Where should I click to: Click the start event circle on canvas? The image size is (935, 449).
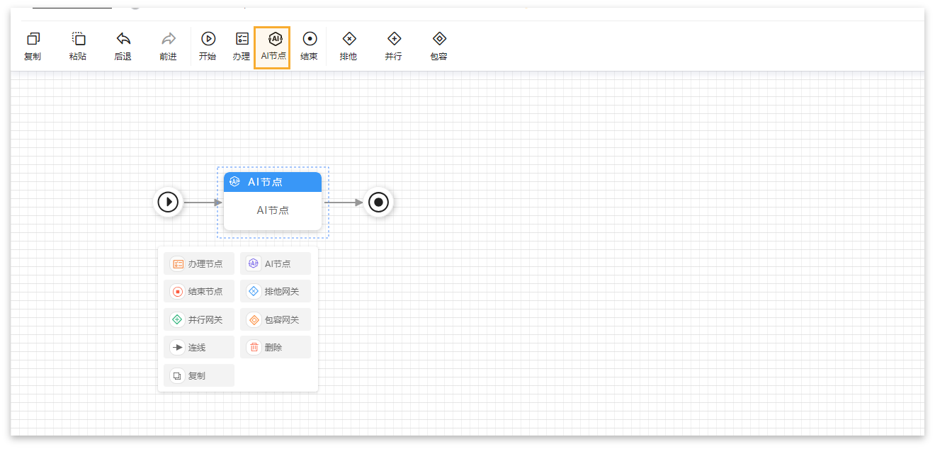click(169, 203)
